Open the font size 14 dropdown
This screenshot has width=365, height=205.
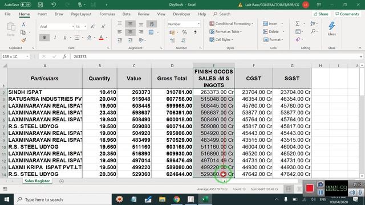(x=85, y=27)
